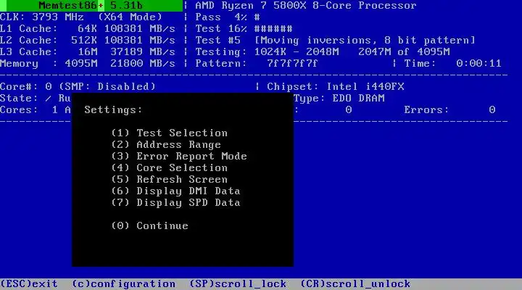Click the Errors: 0 counter
522x290 pixels.
[449, 110]
